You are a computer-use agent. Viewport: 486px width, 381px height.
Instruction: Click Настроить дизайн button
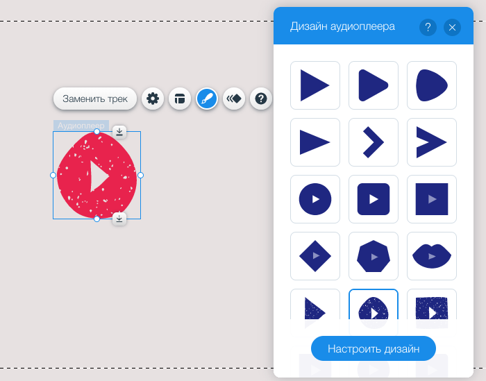click(374, 348)
